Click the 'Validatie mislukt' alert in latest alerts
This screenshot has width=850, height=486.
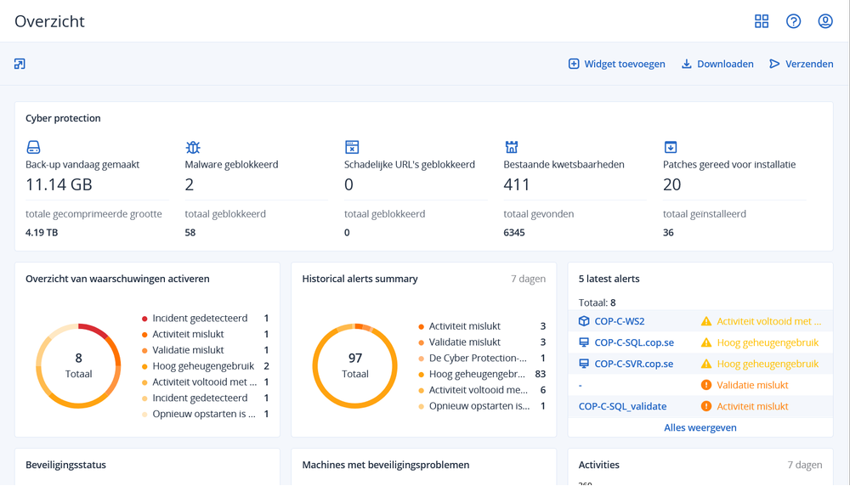tap(752, 385)
